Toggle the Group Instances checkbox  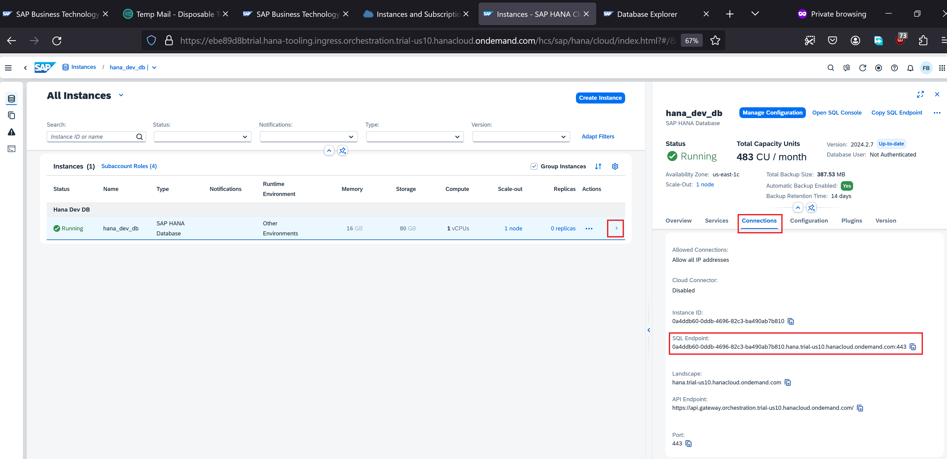[x=534, y=166]
